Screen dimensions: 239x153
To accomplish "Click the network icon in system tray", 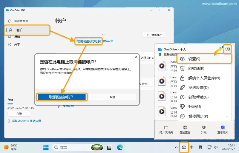I will click(209, 147).
